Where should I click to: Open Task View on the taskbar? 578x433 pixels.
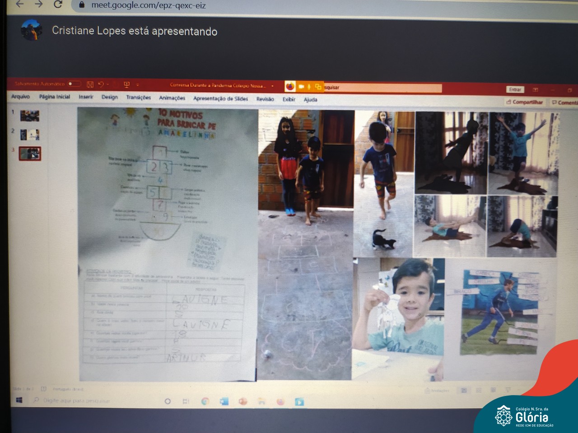186,401
